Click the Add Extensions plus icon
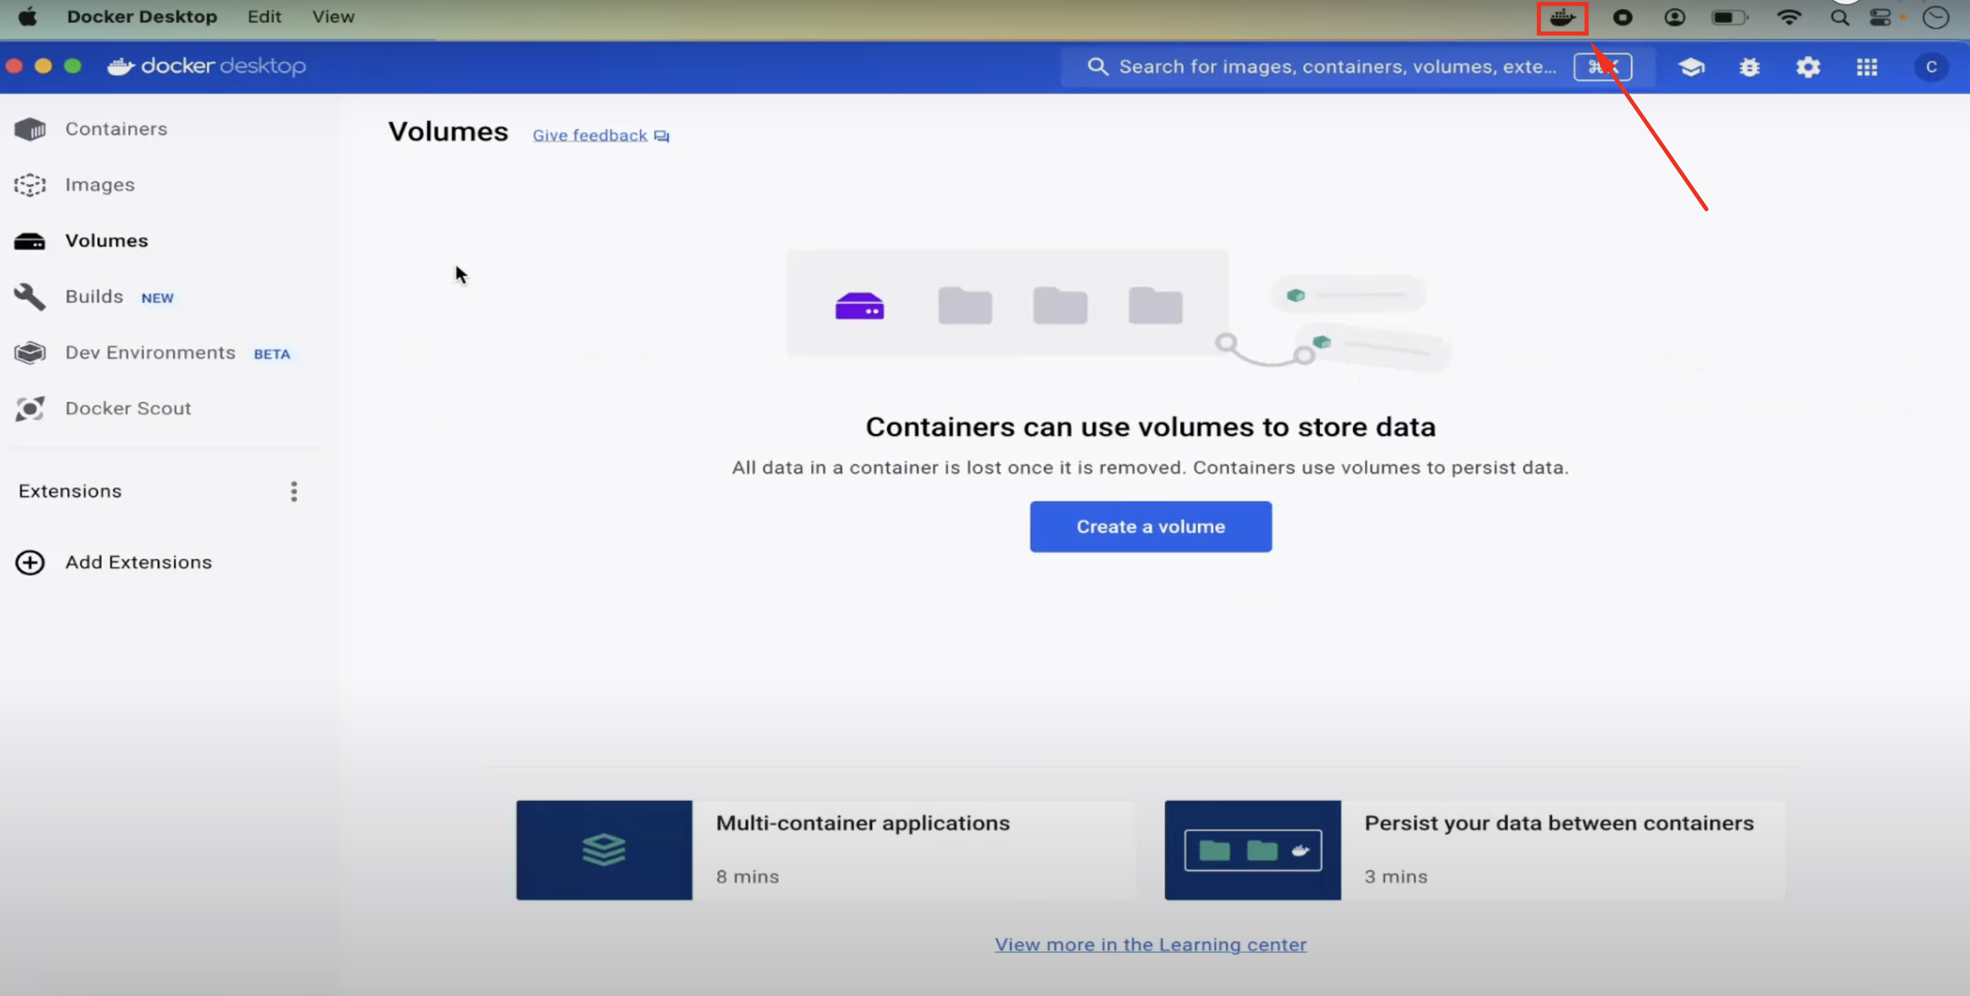The height and width of the screenshot is (996, 1970). tap(30, 562)
